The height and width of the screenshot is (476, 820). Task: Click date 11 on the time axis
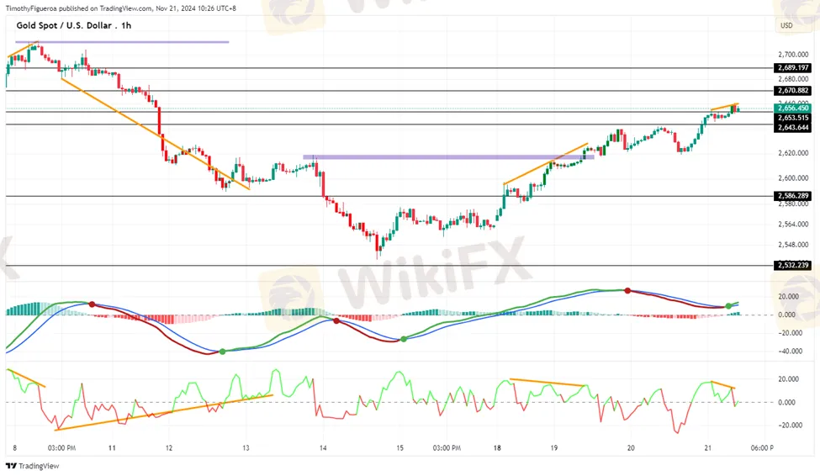click(112, 447)
